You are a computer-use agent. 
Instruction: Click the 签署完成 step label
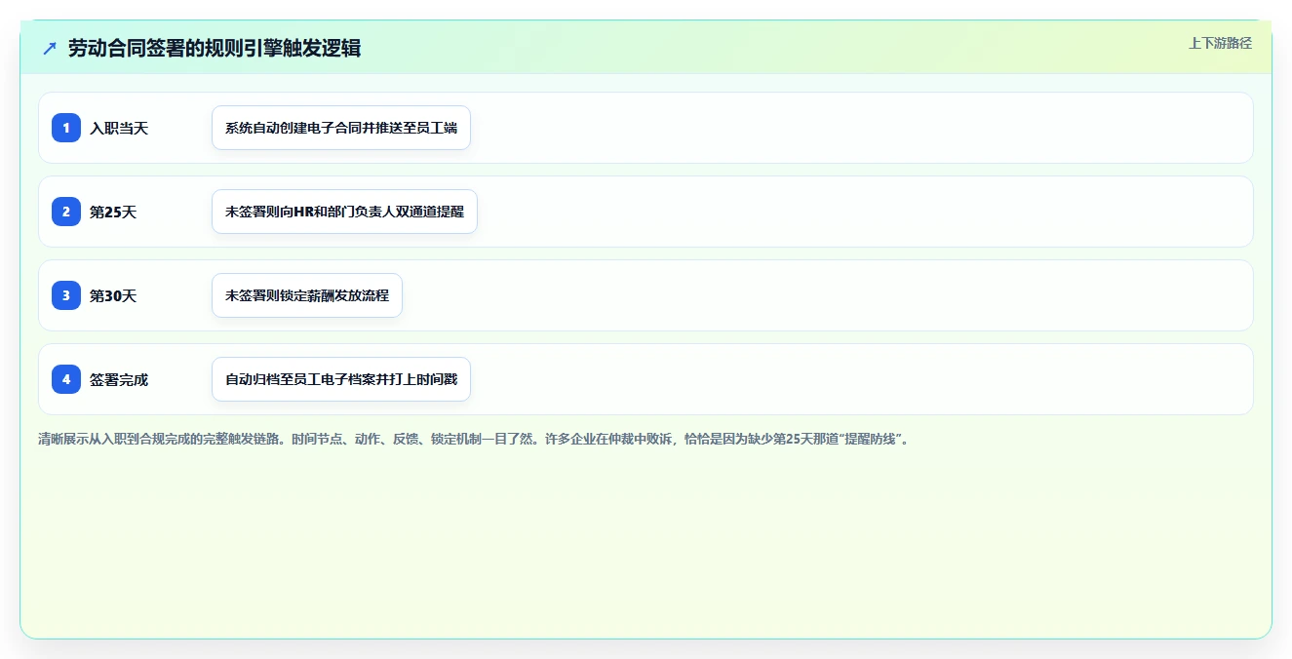click(119, 379)
